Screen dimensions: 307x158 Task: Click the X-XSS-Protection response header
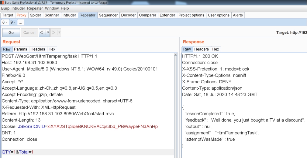coord(216,69)
